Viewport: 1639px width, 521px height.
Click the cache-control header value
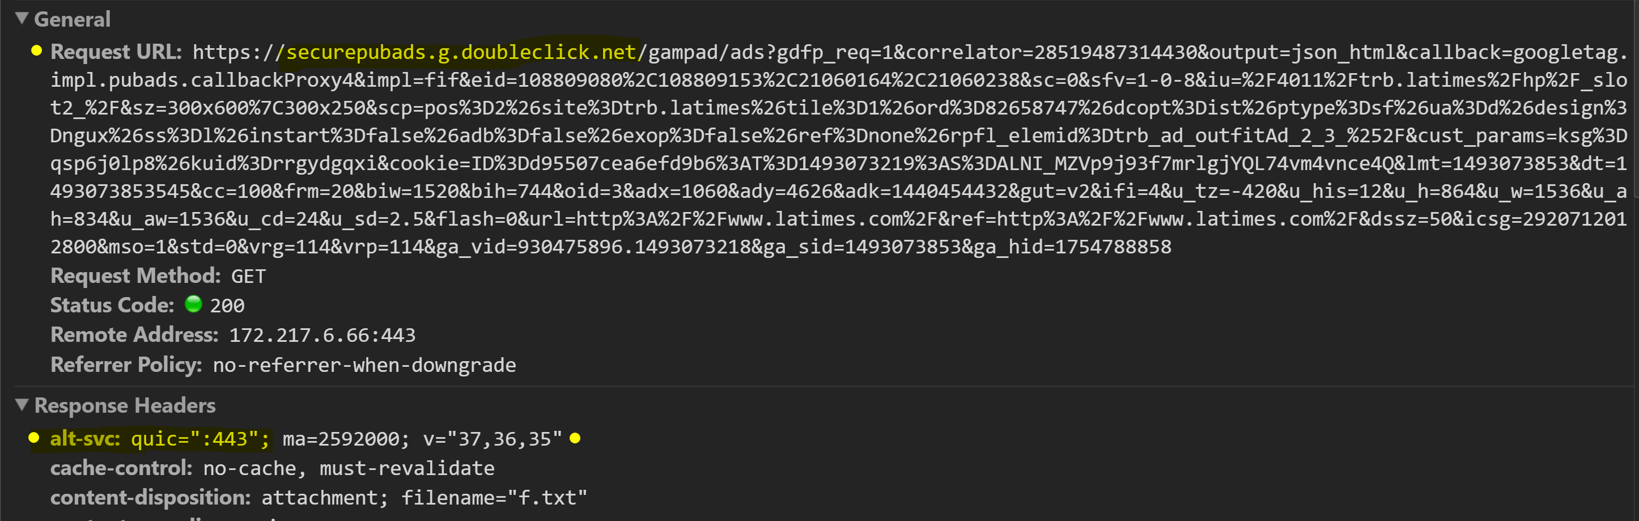click(349, 468)
